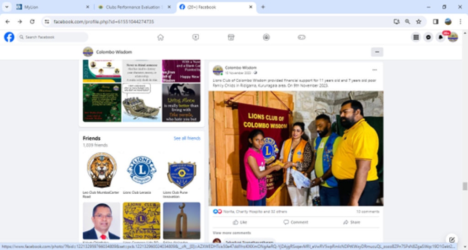Viewport: 468px width, 250px height.
Task: Open the Facebook Home feed icon
Action: coord(160,37)
